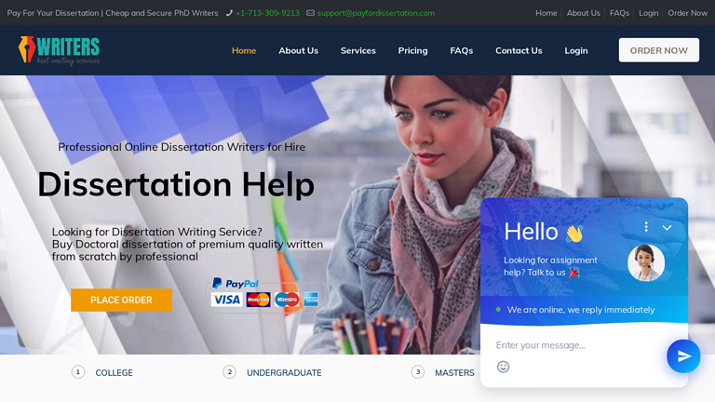Click the PayPal payment logo
Image resolution: width=715 pixels, height=402 pixels.
pyautogui.click(x=236, y=284)
